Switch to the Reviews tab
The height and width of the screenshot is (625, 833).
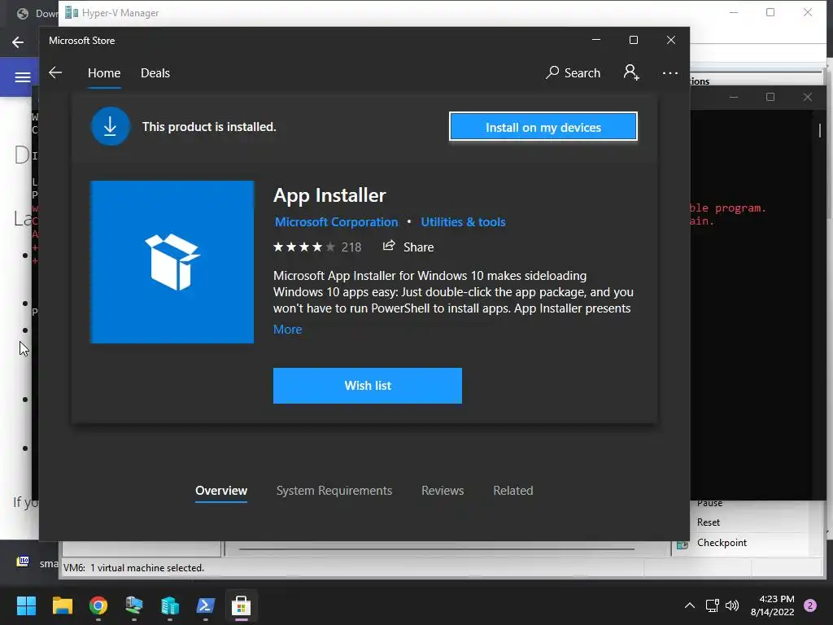coord(443,491)
